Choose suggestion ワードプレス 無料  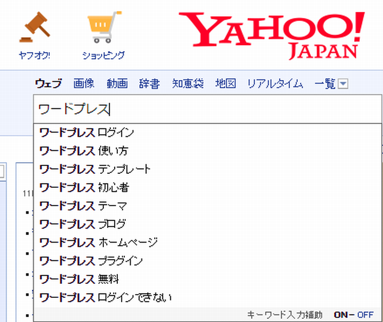(208, 280)
